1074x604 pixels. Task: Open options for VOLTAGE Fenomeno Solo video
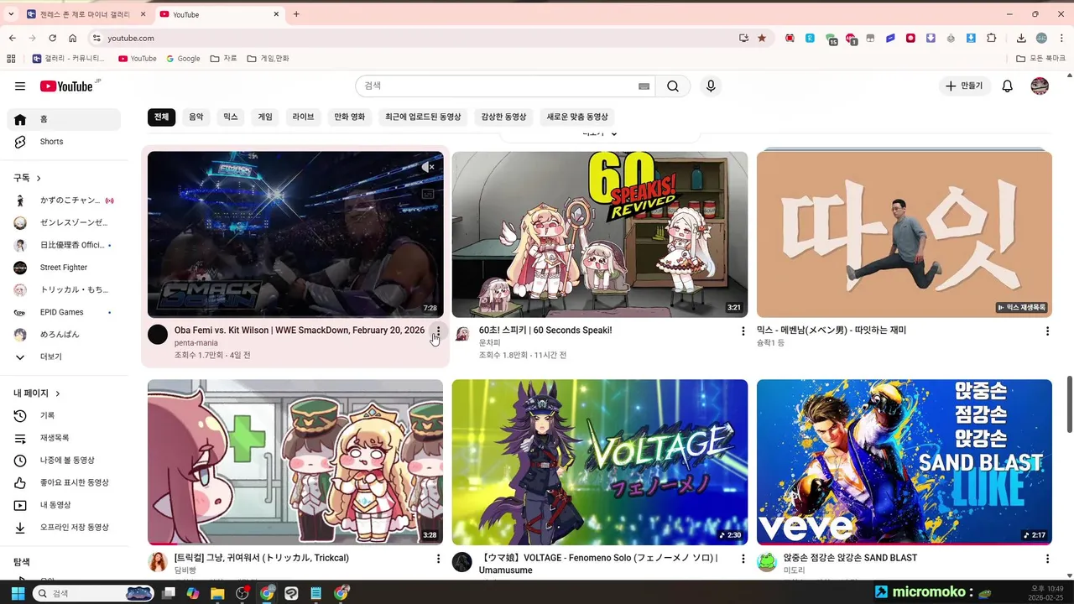pyautogui.click(x=743, y=559)
